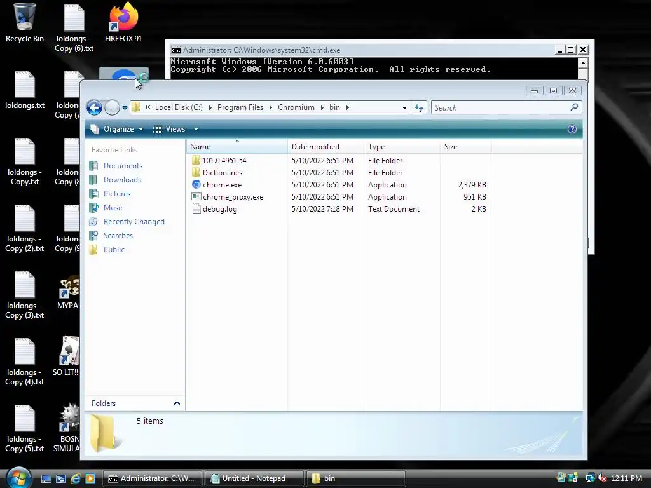
Task: Select the FIREFOX 91 desktop shortcut
Action: pyautogui.click(x=123, y=22)
